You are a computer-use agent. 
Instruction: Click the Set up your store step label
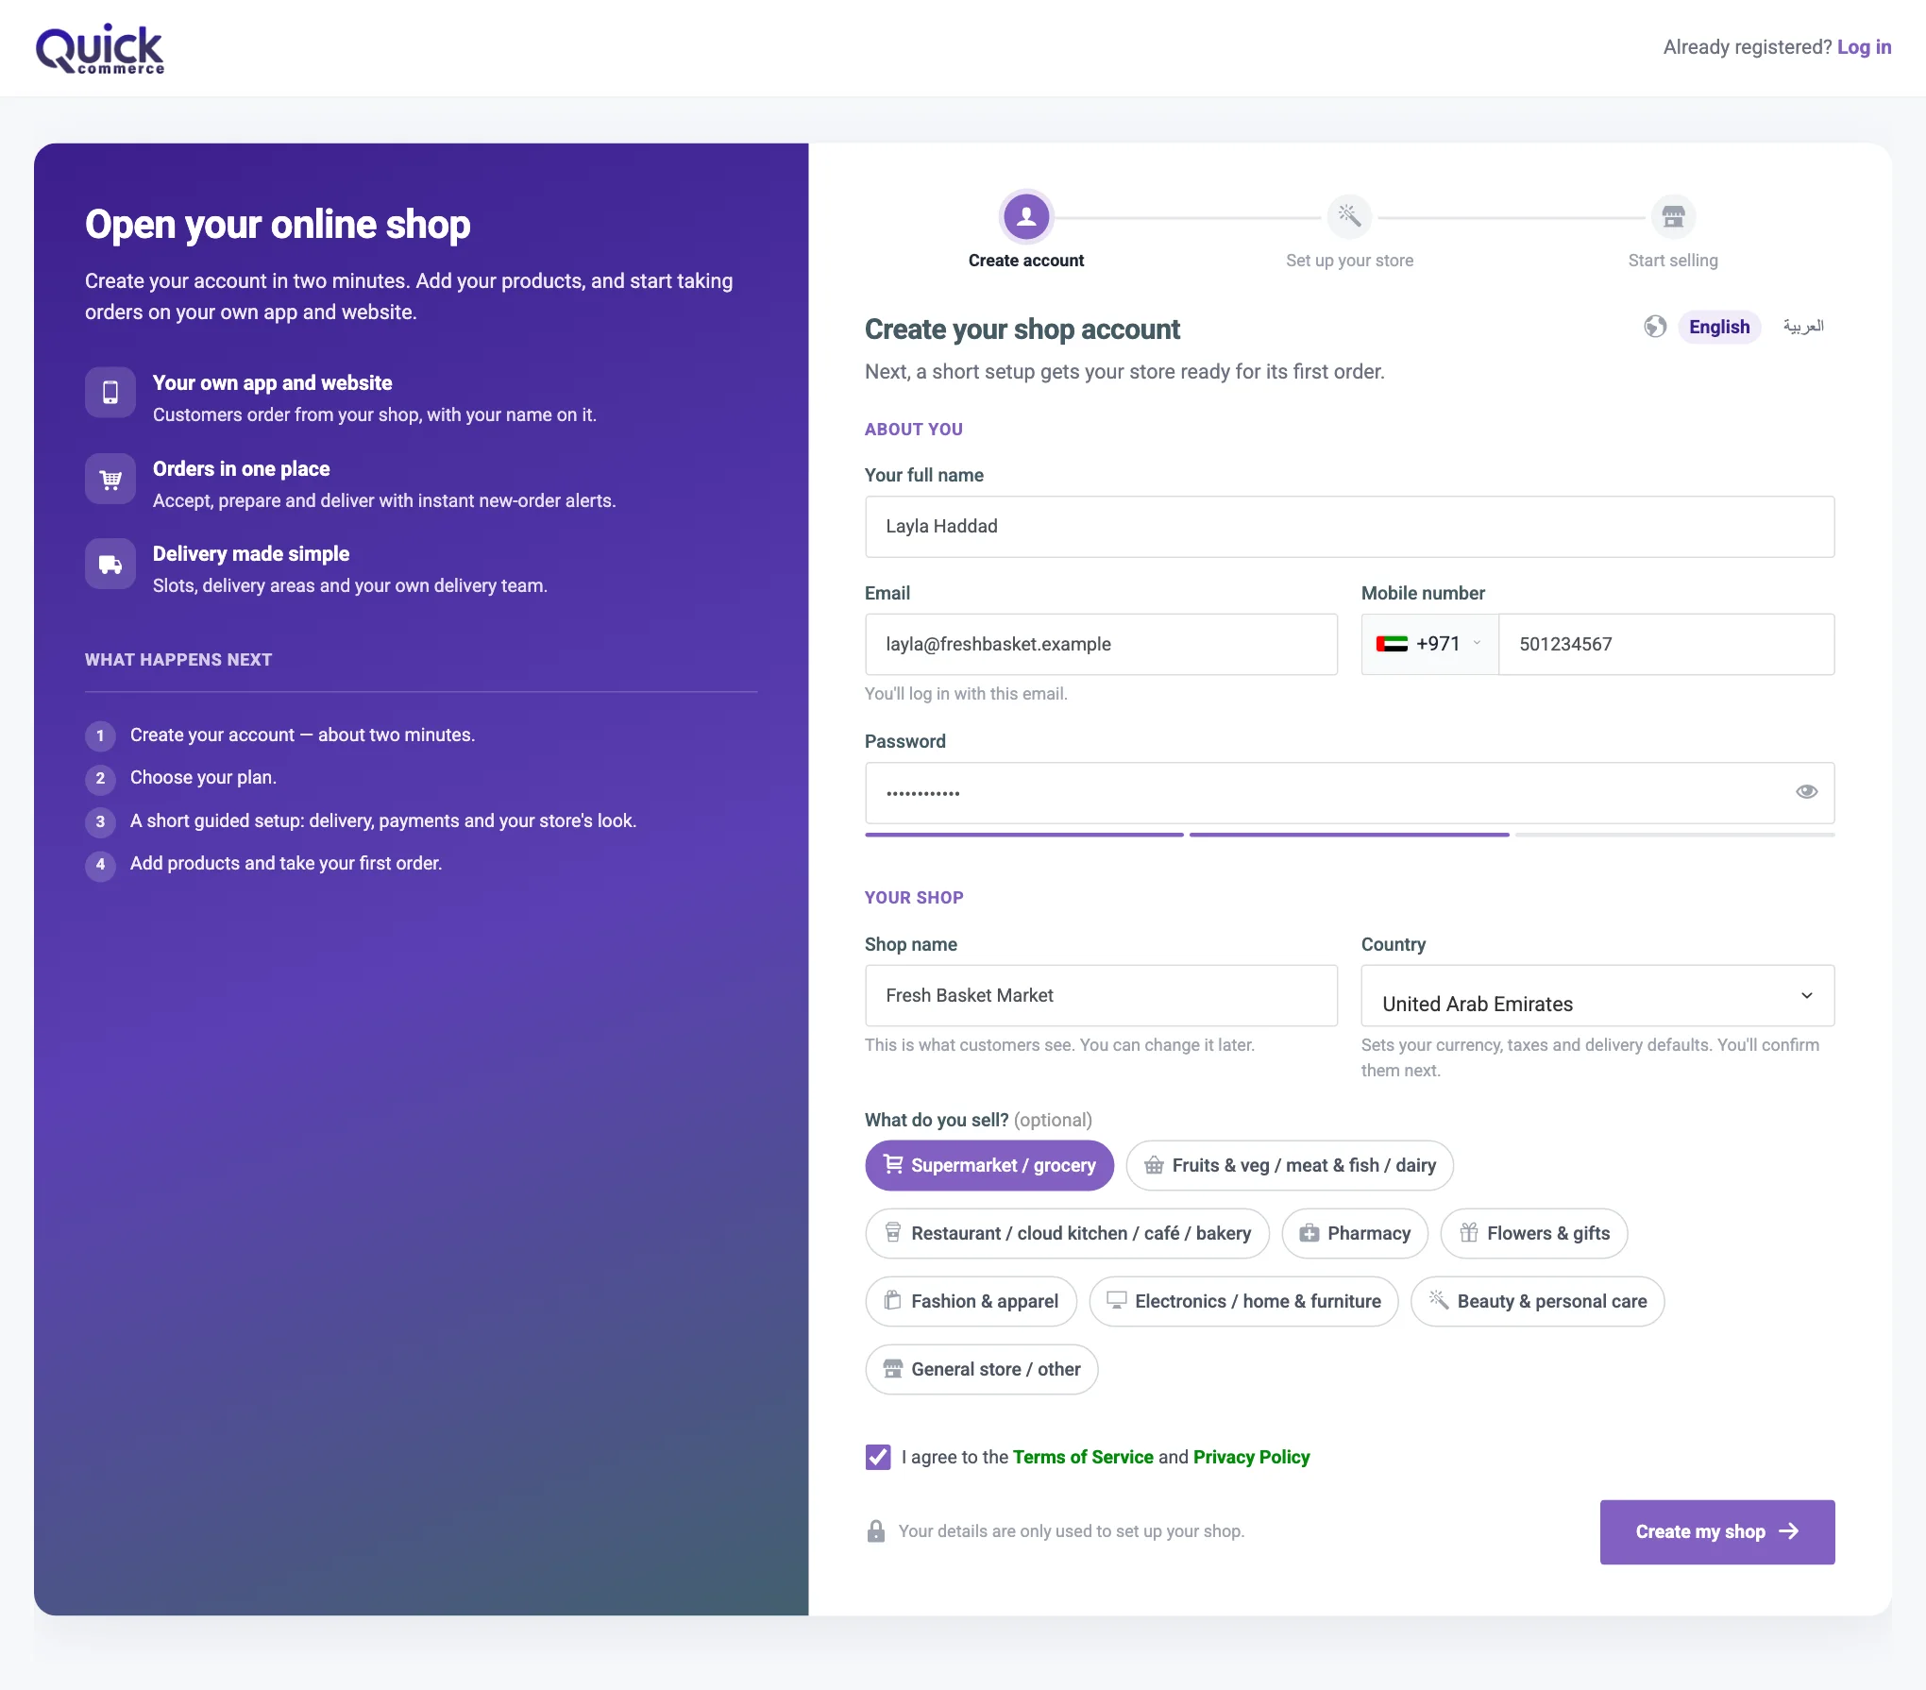(1349, 261)
